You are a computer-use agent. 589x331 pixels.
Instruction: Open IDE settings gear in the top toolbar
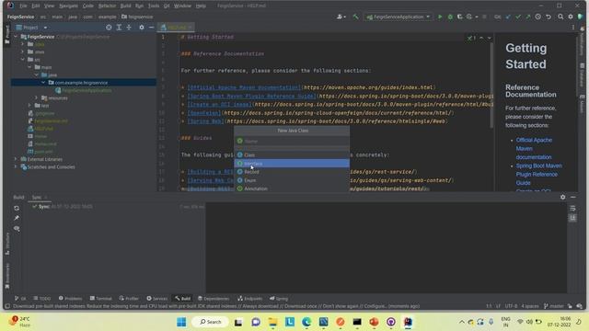point(571,17)
